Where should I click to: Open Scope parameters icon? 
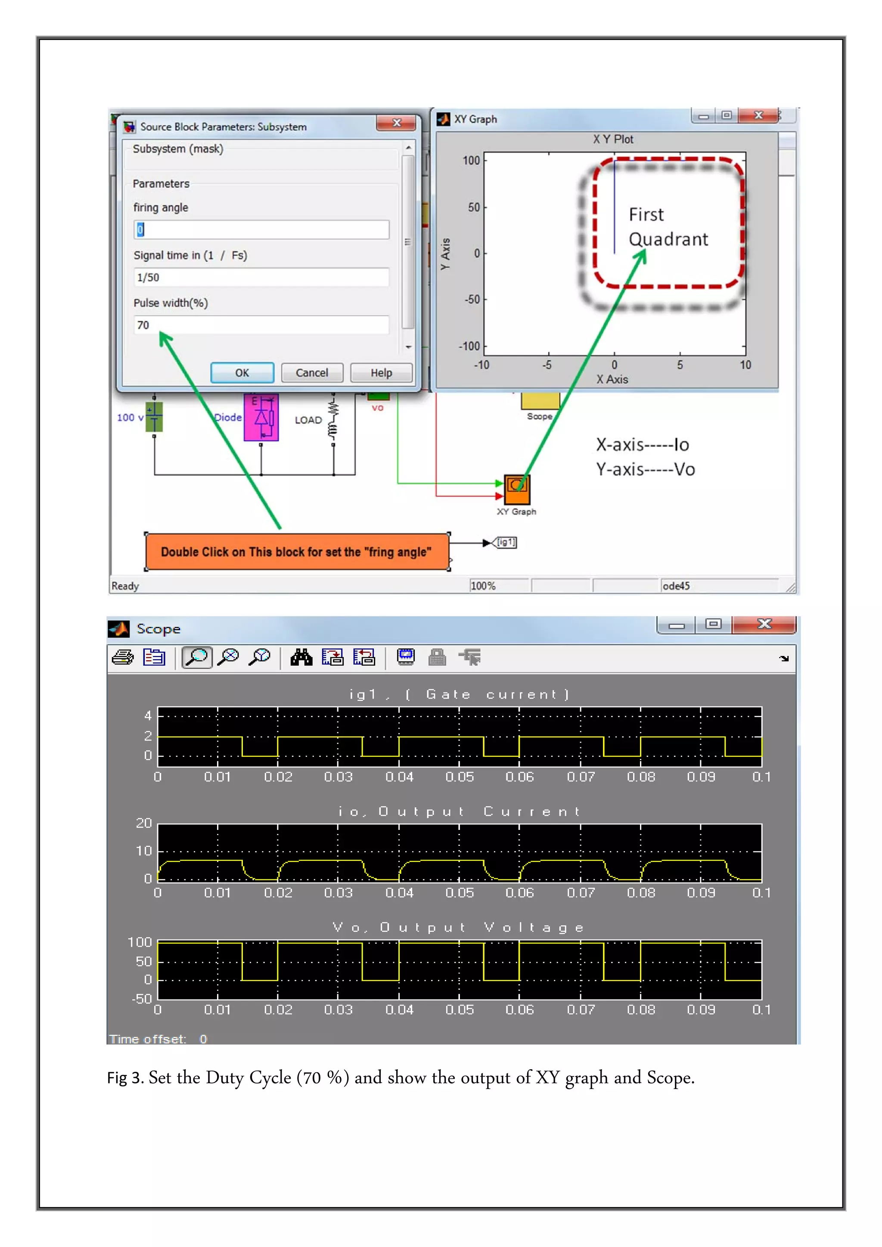(154, 657)
